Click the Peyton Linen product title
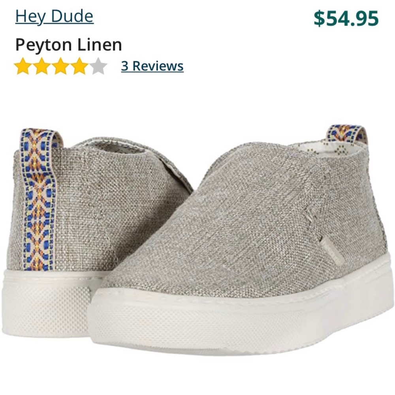This screenshot has width=395, height=395. click(x=68, y=44)
